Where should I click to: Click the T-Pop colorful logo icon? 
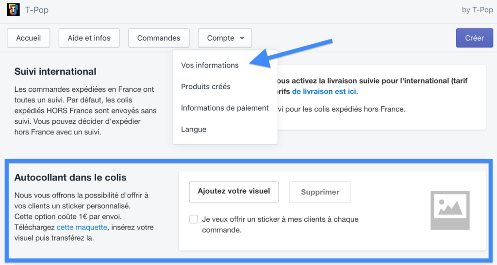coord(13,10)
